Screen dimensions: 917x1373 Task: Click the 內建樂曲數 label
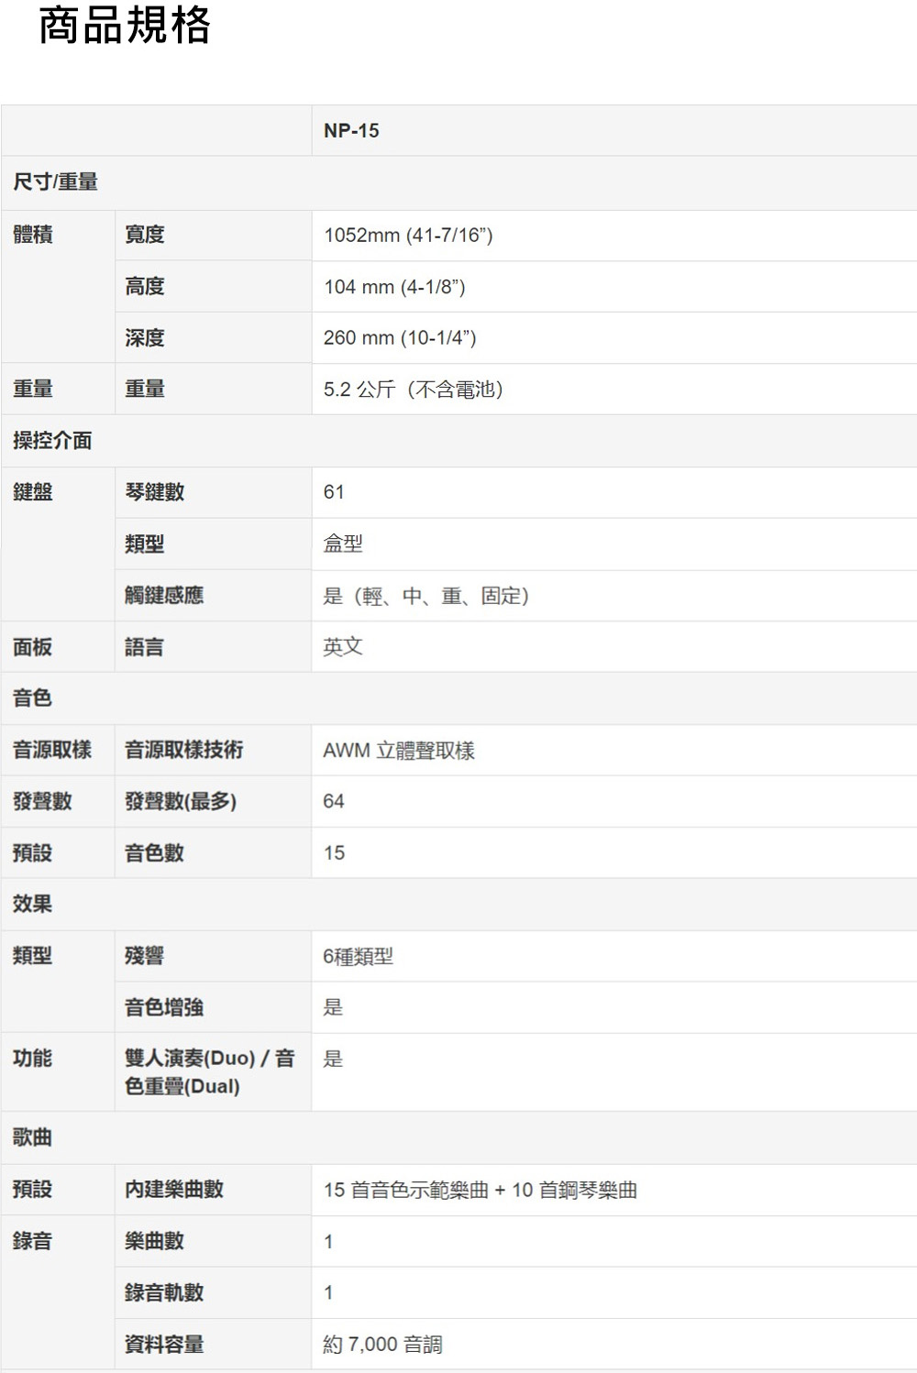(174, 1190)
